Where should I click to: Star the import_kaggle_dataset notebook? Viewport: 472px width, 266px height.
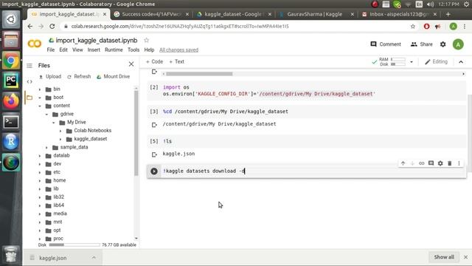[x=146, y=40]
